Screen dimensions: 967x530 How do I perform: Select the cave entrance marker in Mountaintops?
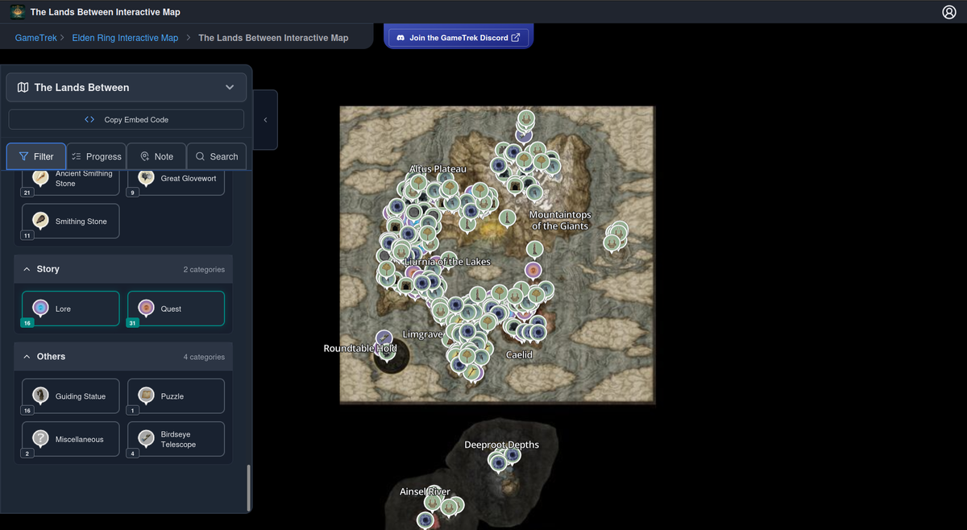515,187
